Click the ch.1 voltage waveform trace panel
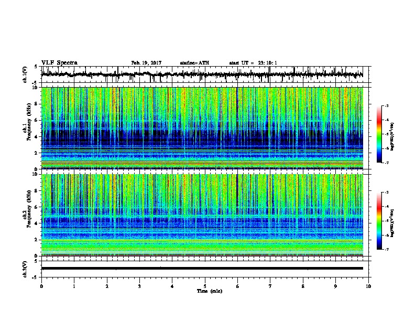415x321 pixels. pyautogui.click(x=206, y=74)
